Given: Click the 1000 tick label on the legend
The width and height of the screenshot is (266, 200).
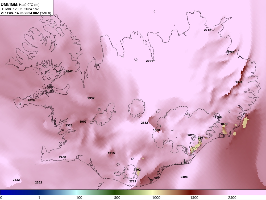Looking at the screenshot, I should click(x=156, y=198).
